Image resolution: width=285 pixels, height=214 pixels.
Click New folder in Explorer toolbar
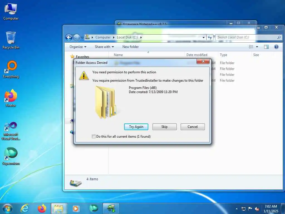(x=131, y=47)
